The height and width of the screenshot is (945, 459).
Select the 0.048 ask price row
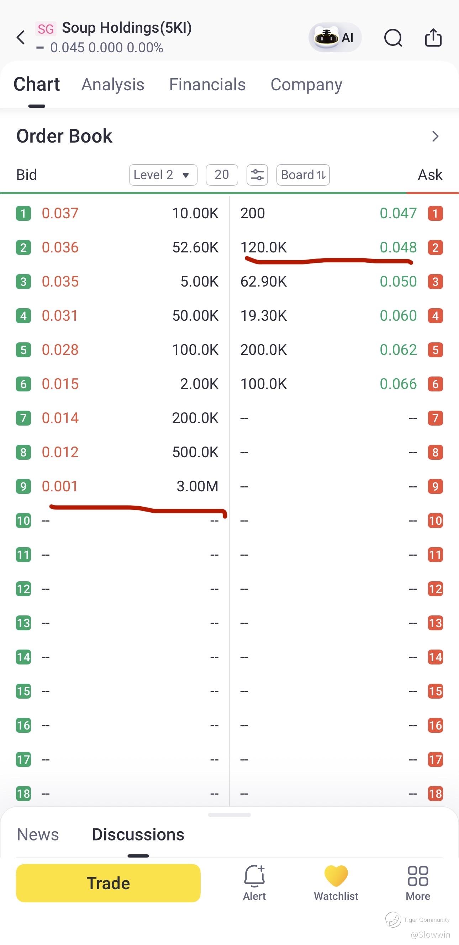(x=342, y=247)
